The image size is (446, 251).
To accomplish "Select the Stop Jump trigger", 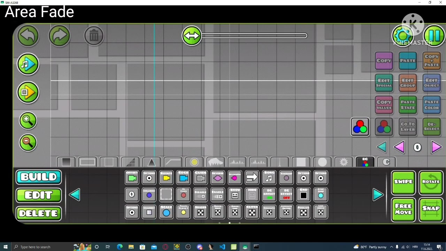I will (321, 195).
